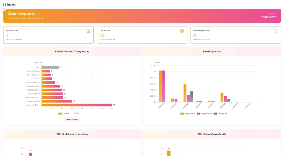Image resolution: width=283 pixels, height=156 pixels.
Task: Click the dollar icon in Hoa hồng card
Action: 276,31
